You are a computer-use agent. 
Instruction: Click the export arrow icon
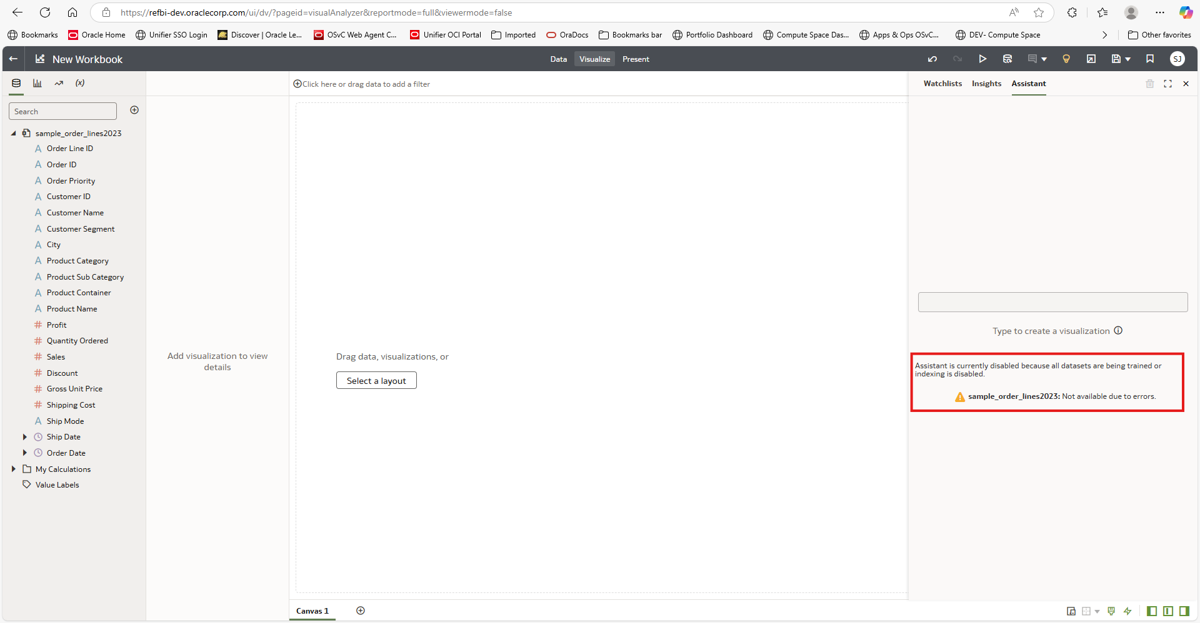click(x=1091, y=59)
